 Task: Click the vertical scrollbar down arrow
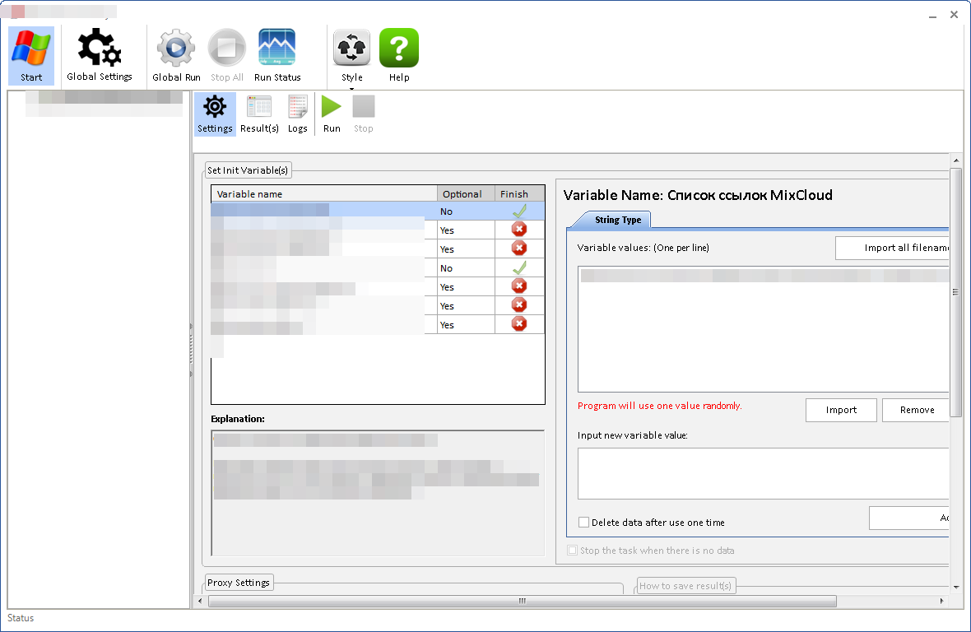(x=955, y=587)
